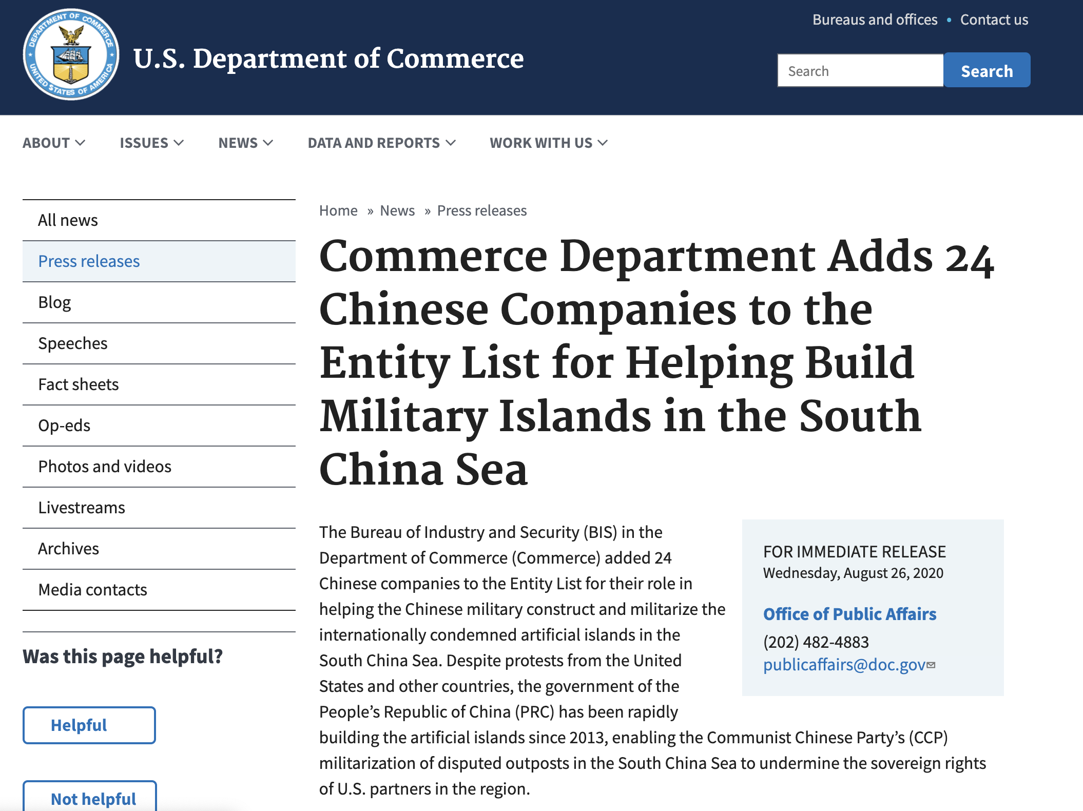The height and width of the screenshot is (811, 1083).
Task: Click the FOR IMMEDIATE RELEASE text
Action: click(x=855, y=552)
